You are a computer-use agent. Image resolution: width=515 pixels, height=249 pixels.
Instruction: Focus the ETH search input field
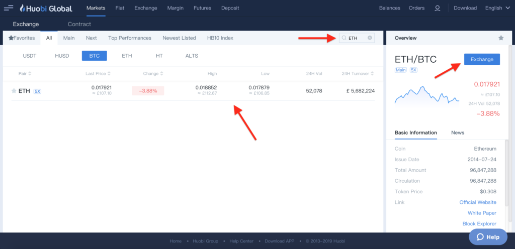click(x=357, y=38)
